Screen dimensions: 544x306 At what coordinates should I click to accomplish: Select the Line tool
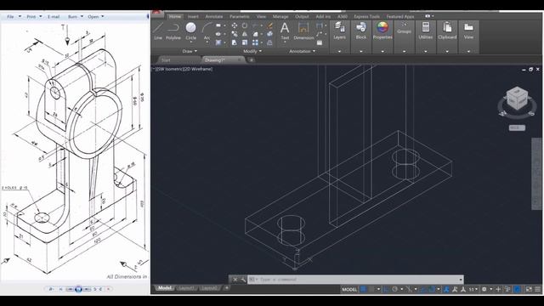158,31
